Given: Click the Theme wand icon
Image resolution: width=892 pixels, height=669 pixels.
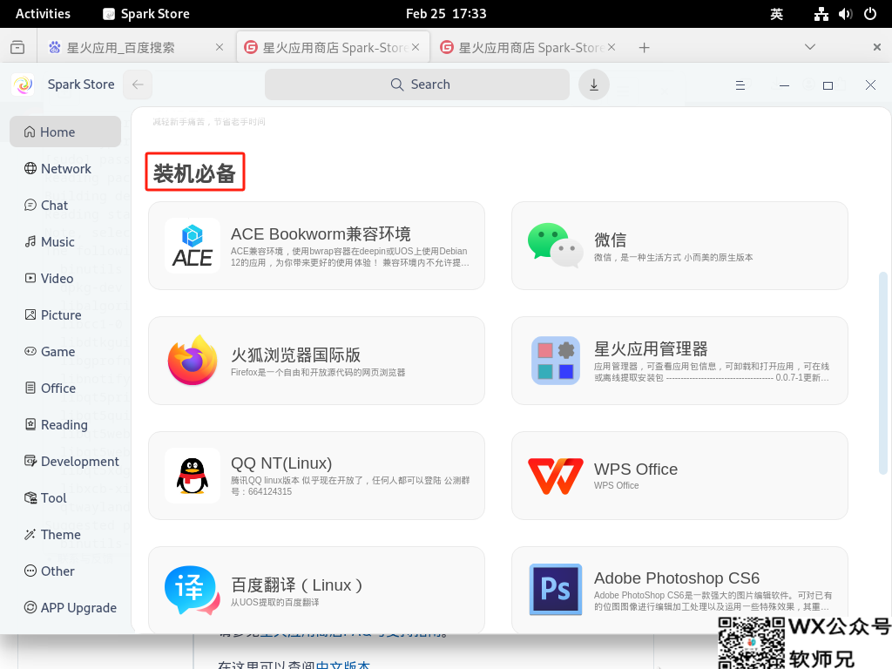Looking at the screenshot, I should (x=30, y=534).
